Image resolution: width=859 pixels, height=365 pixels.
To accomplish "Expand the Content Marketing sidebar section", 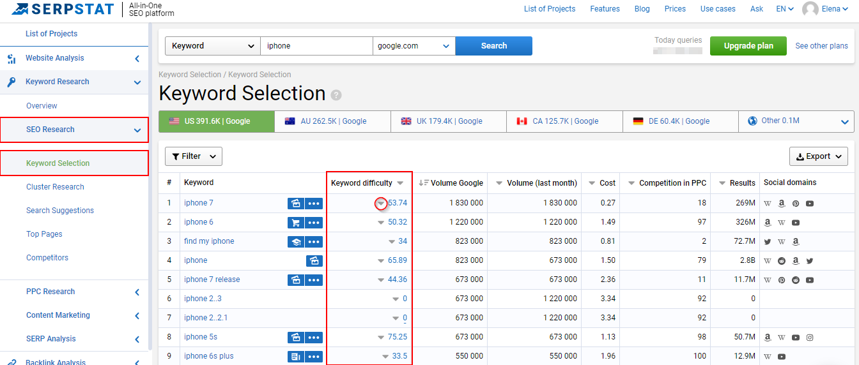I will [x=137, y=316].
